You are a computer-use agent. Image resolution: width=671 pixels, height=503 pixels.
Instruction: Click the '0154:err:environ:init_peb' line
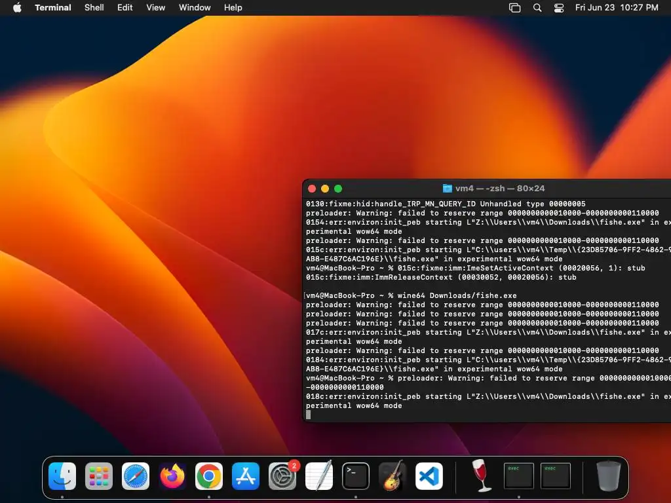pos(488,223)
